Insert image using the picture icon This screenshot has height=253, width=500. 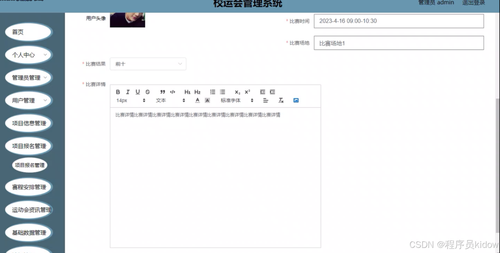tap(296, 100)
